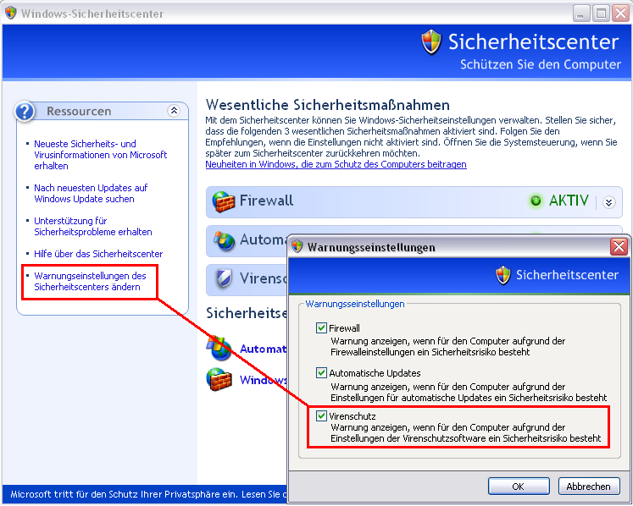Click the Automatische Updates globe icon
The width and height of the screenshot is (633, 506).
pos(224,240)
